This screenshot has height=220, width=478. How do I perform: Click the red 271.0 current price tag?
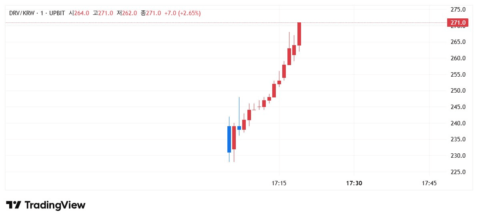[457, 23]
